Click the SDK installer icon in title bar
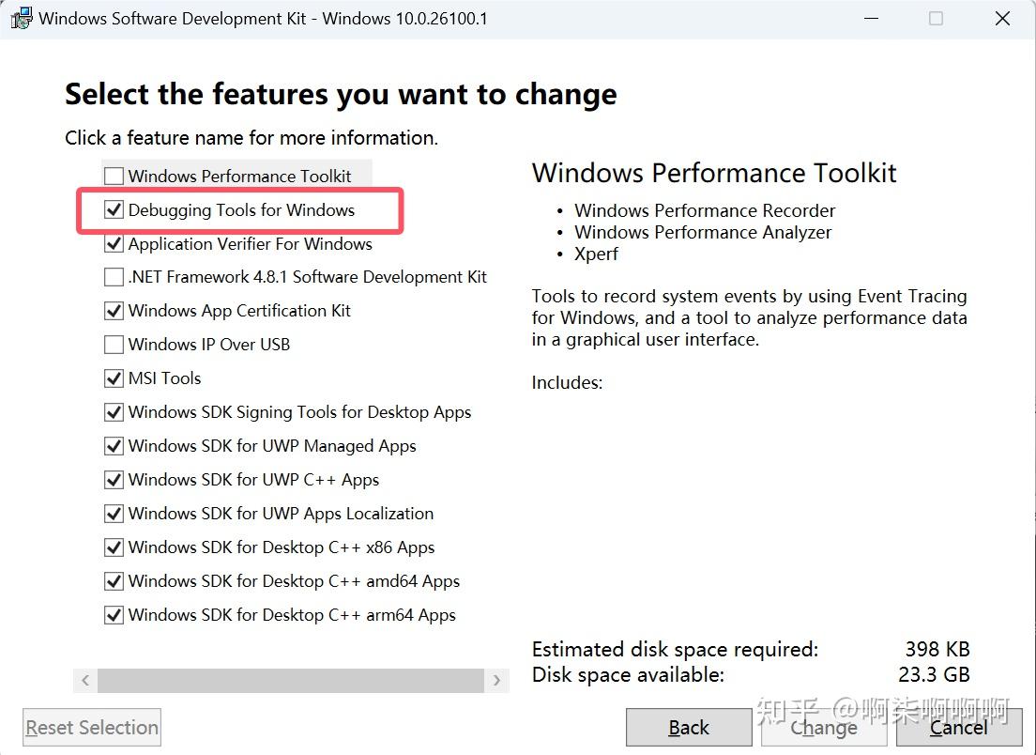The height and width of the screenshot is (755, 1036). click(x=21, y=19)
